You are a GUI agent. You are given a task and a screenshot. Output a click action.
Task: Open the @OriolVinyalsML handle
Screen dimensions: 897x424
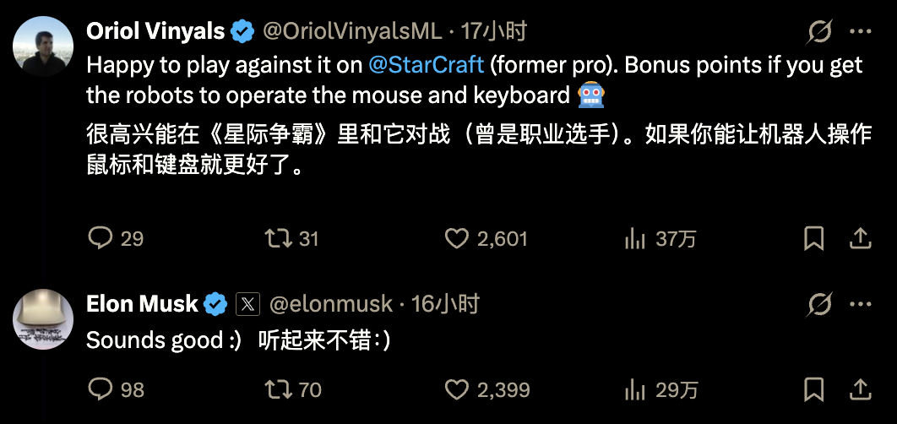click(352, 32)
